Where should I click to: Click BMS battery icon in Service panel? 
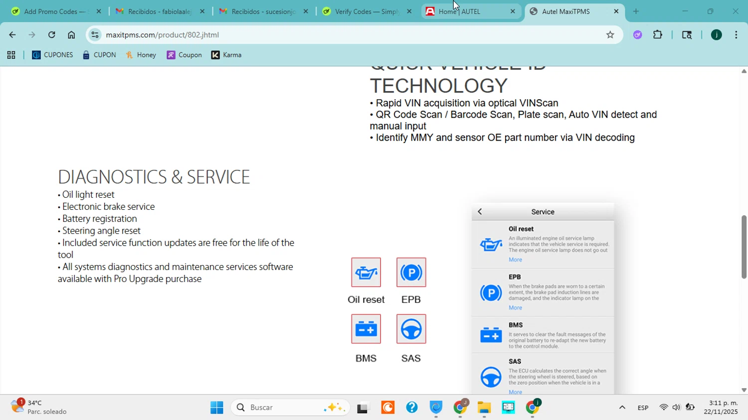tap(491, 335)
